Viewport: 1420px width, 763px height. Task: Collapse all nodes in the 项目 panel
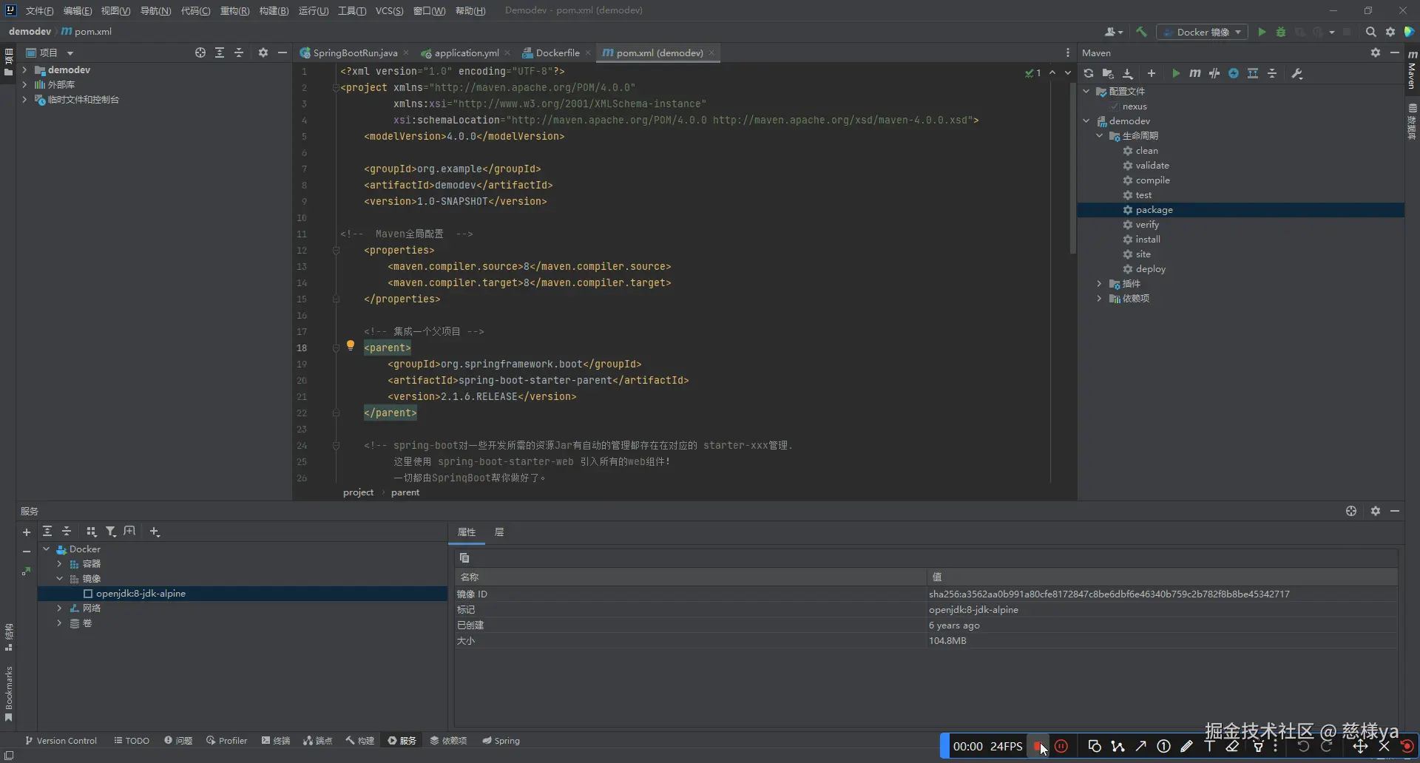coord(239,52)
